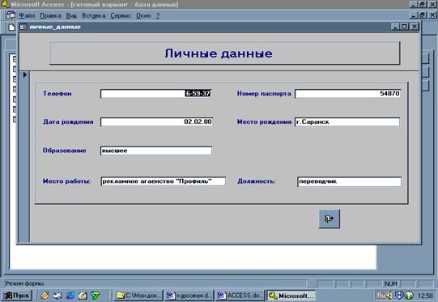The image size is (438, 302).
Task: Open the form control icon beside Файл menu
Action: (x=11, y=15)
